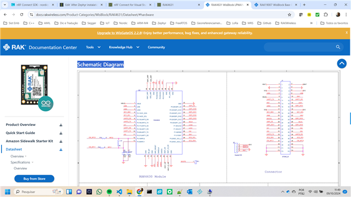
Task: Click the RAK logo icon
Action: 7,47
